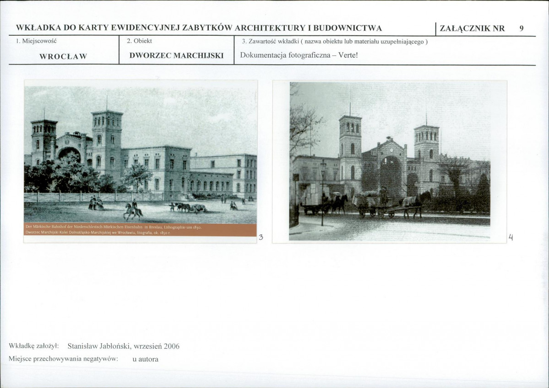Click the '1. Miejscowość' field label
549x388 pixels.
pos(36,41)
